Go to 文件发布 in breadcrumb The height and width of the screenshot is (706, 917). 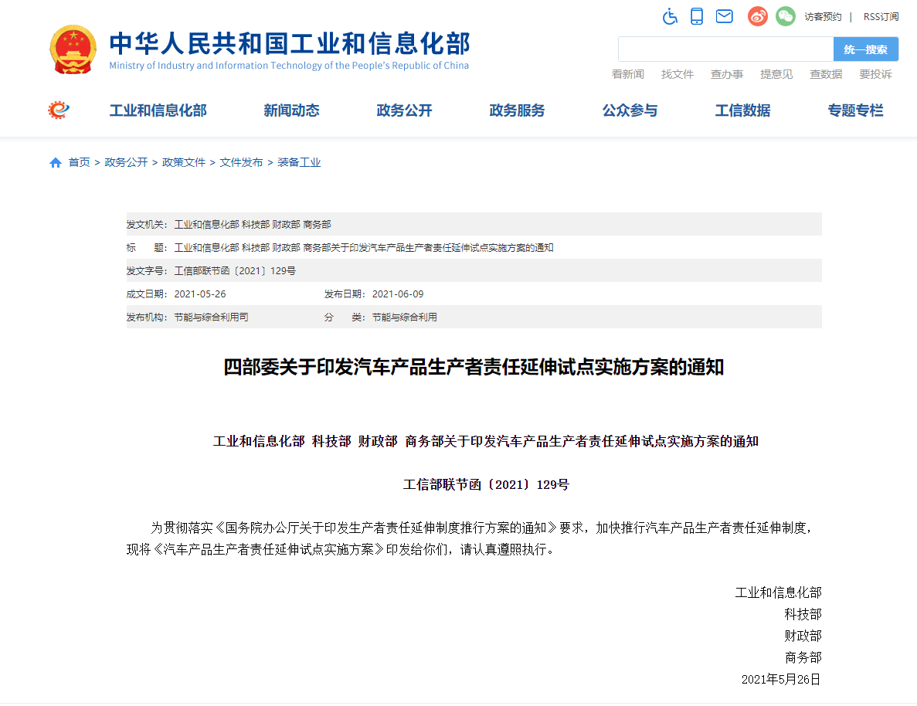(241, 163)
